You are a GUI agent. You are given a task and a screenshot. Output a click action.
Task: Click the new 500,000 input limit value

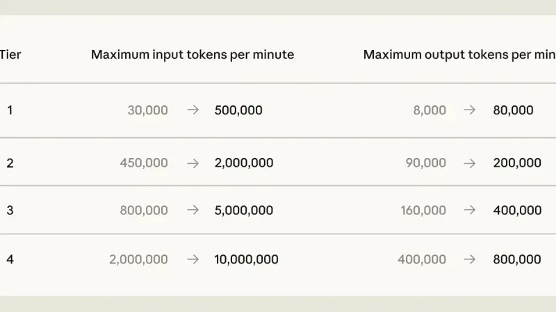tap(238, 110)
